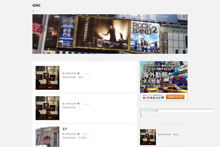Focus the Google custom search field
Image resolution: width=220 pixels, height=147 pixels.
pyautogui.click(x=177, y=111)
